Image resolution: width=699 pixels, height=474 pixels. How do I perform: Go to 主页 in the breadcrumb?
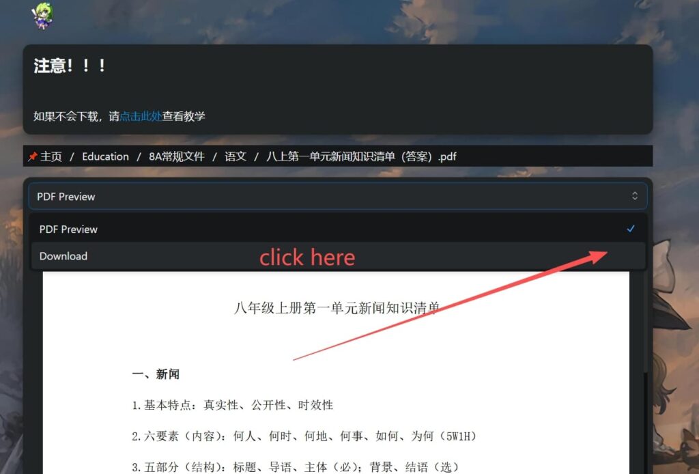tap(51, 156)
